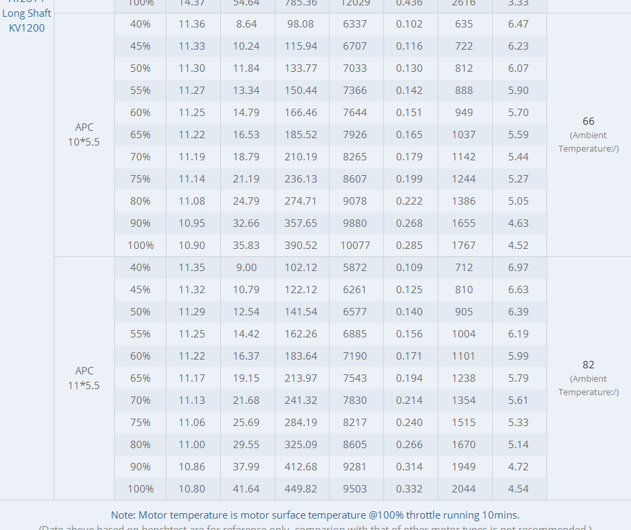Image resolution: width=631 pixels, height=530 pixels.
Task: Select the 449.82 power cell
Action: click(x=301, y=489)
